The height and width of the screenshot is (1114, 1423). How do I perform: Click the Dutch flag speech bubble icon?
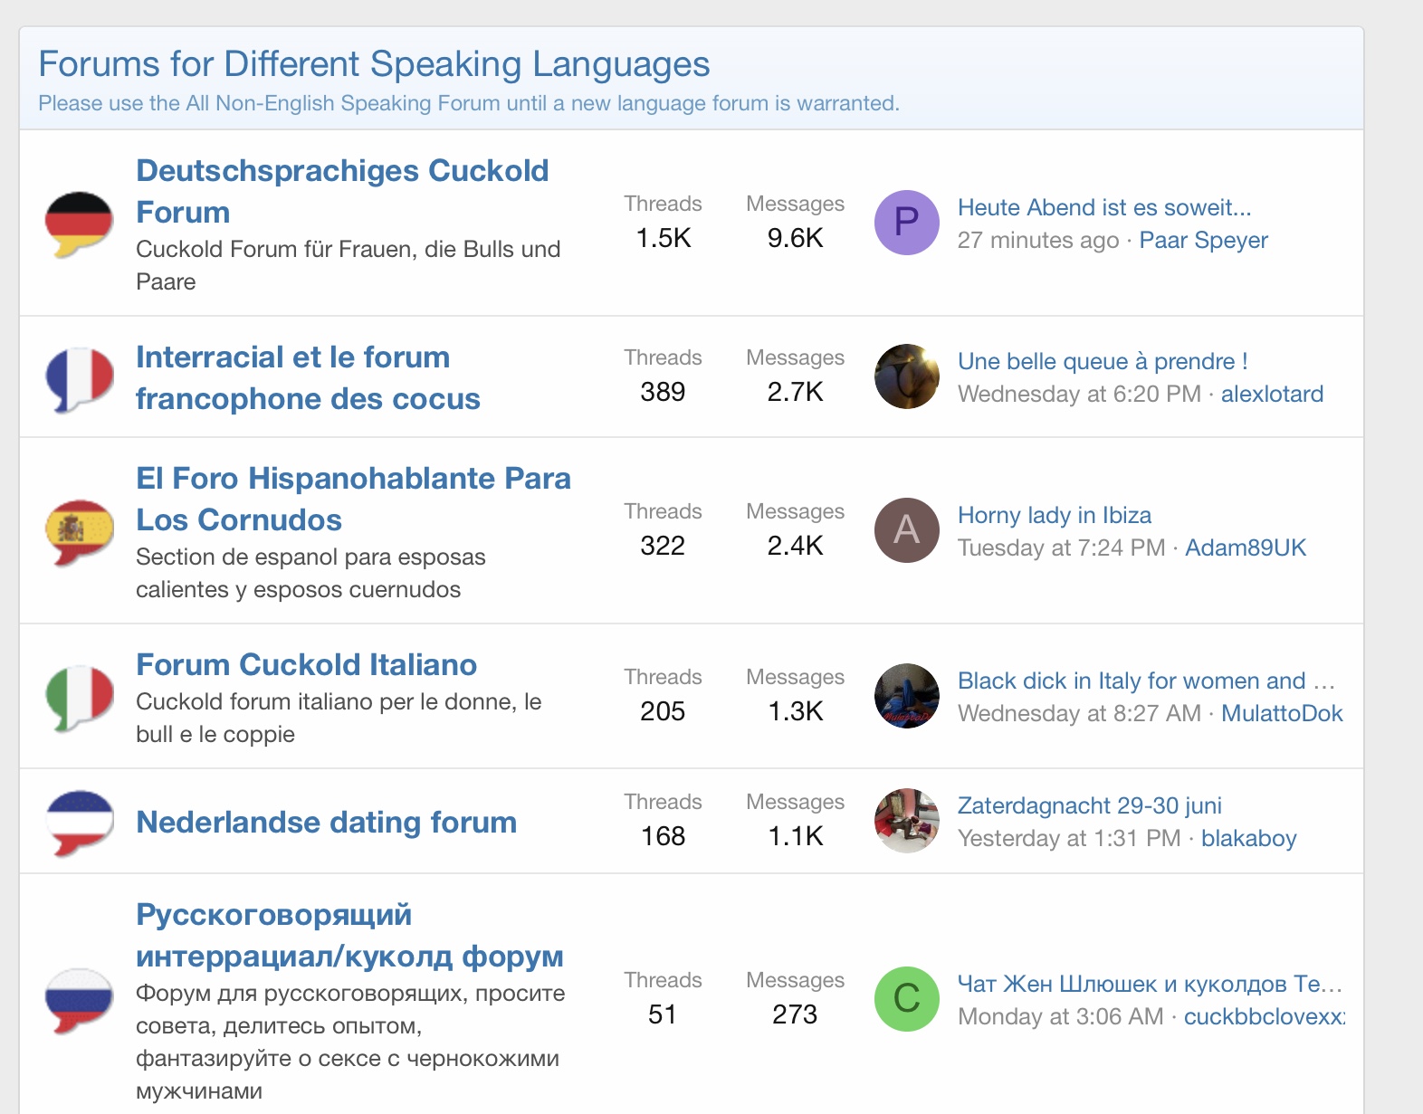pyautogui.click(x=79, y=823)
